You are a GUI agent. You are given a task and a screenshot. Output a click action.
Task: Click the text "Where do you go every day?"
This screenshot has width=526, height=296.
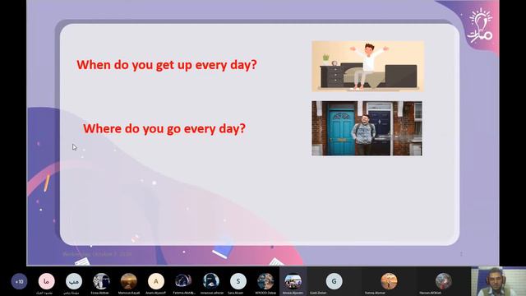click(164, 128)
